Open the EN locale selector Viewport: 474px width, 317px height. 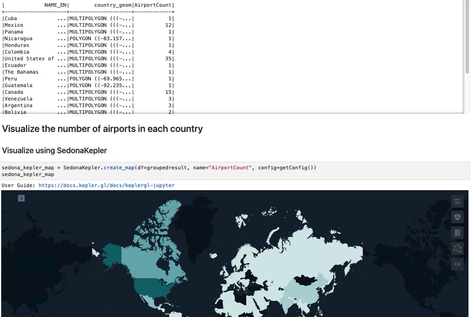[457, 264]
